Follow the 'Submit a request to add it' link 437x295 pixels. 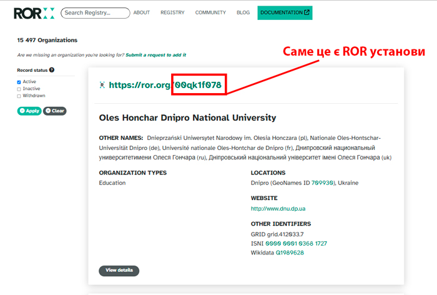click(156, 55)
